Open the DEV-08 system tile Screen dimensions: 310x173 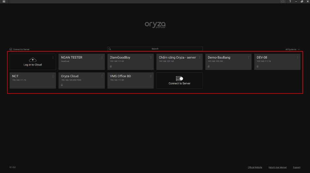(x=277, y=62)
